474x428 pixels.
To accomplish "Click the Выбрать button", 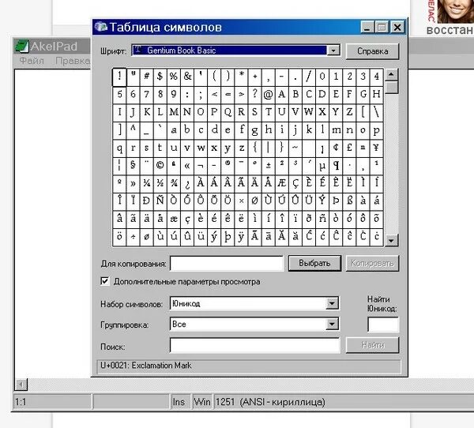I will [x=314, y=263].
